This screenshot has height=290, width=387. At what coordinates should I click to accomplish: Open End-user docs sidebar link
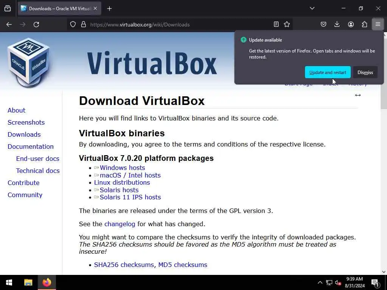(x=37, y=159)
